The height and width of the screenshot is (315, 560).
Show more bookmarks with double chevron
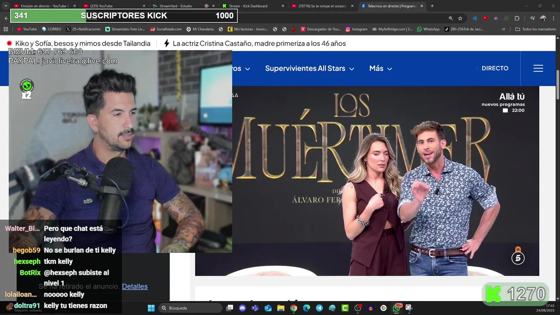pyautogui.click(x=504, y=29)
